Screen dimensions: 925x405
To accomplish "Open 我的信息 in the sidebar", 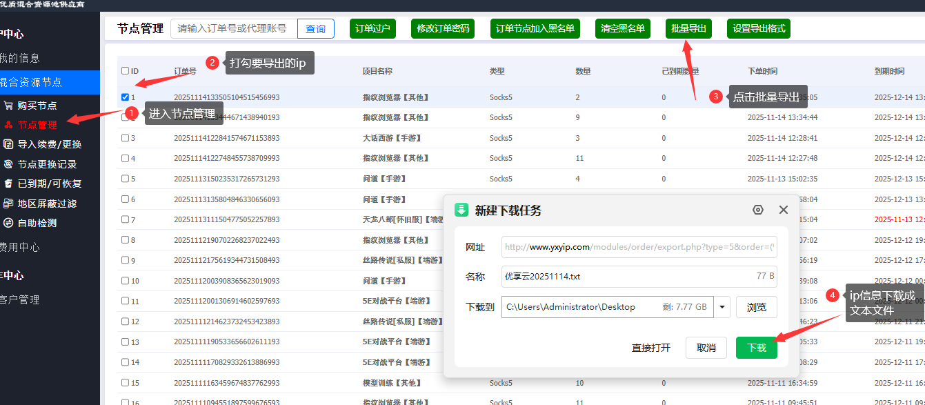I will (20, 58).
